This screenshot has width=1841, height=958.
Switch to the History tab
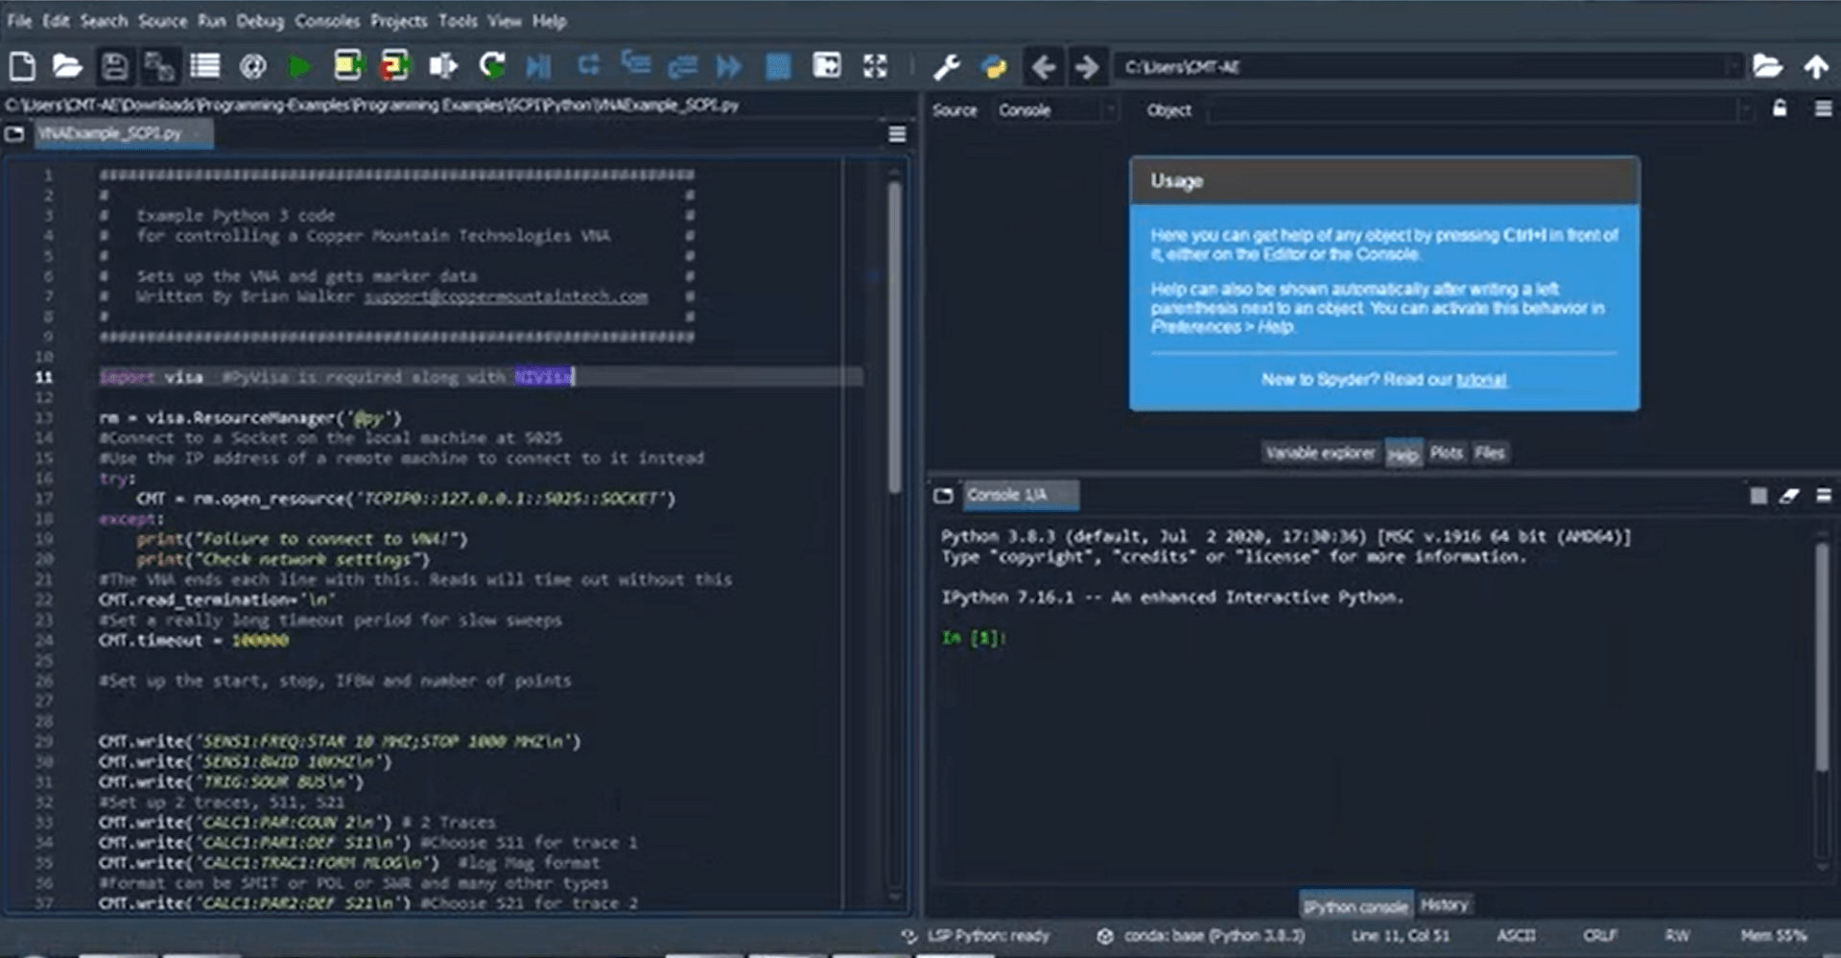(1445, 903)
